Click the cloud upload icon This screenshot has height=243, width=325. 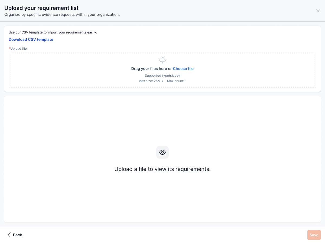pos(162,60)
